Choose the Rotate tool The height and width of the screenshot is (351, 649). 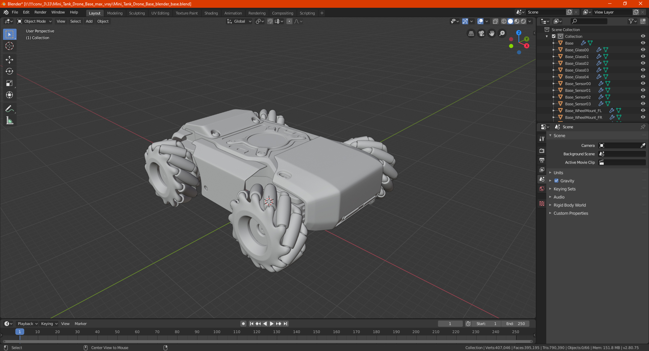[x=9, y=72]
